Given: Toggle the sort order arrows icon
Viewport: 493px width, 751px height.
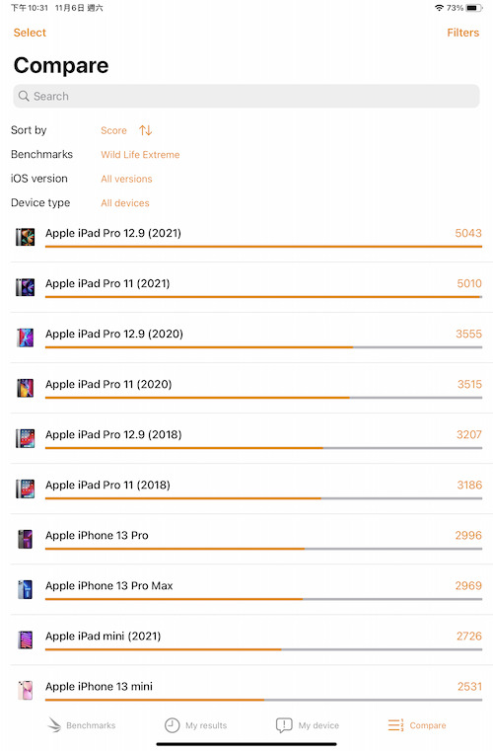Looking at the screenshot, I should [146, 130].
